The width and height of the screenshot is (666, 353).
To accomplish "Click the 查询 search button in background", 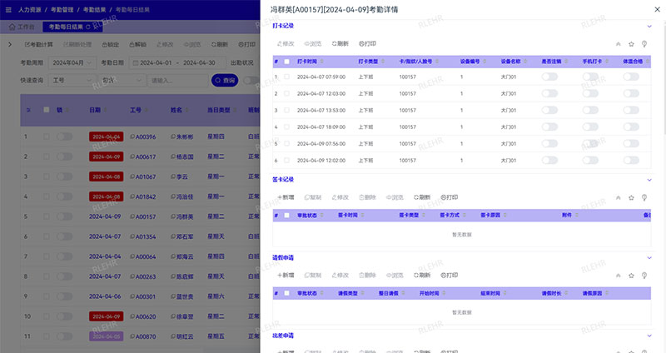I will [225, 80].
